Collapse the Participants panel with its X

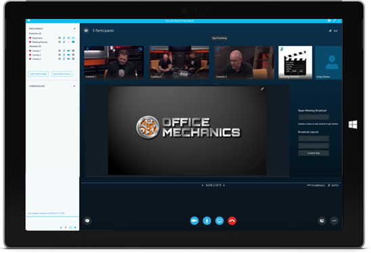click(74, 28)
